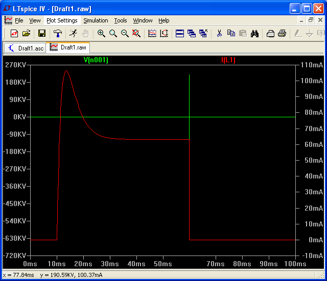Click the Cascade windows icon

click(192, 33)
